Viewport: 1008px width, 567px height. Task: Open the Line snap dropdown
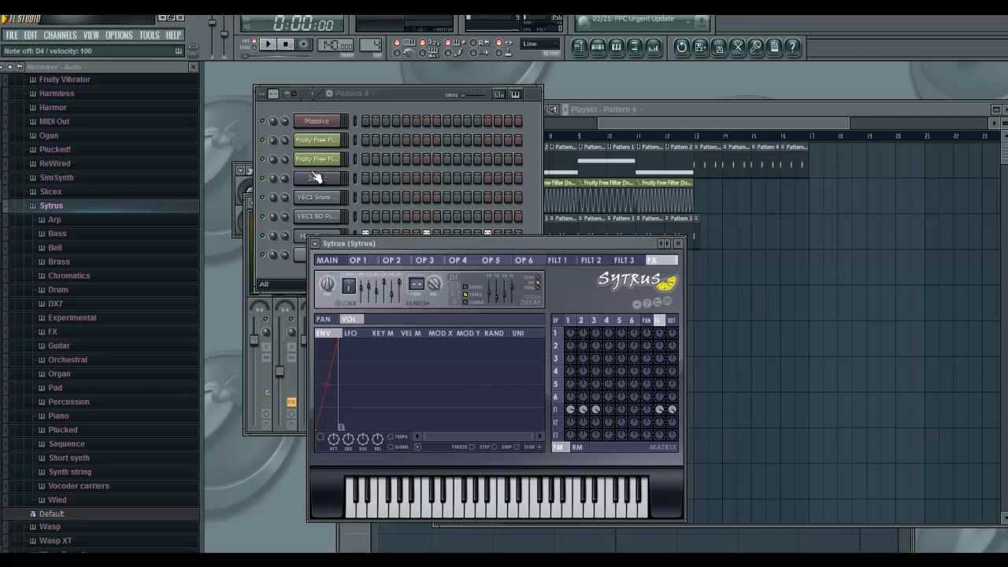pos(540,44)
